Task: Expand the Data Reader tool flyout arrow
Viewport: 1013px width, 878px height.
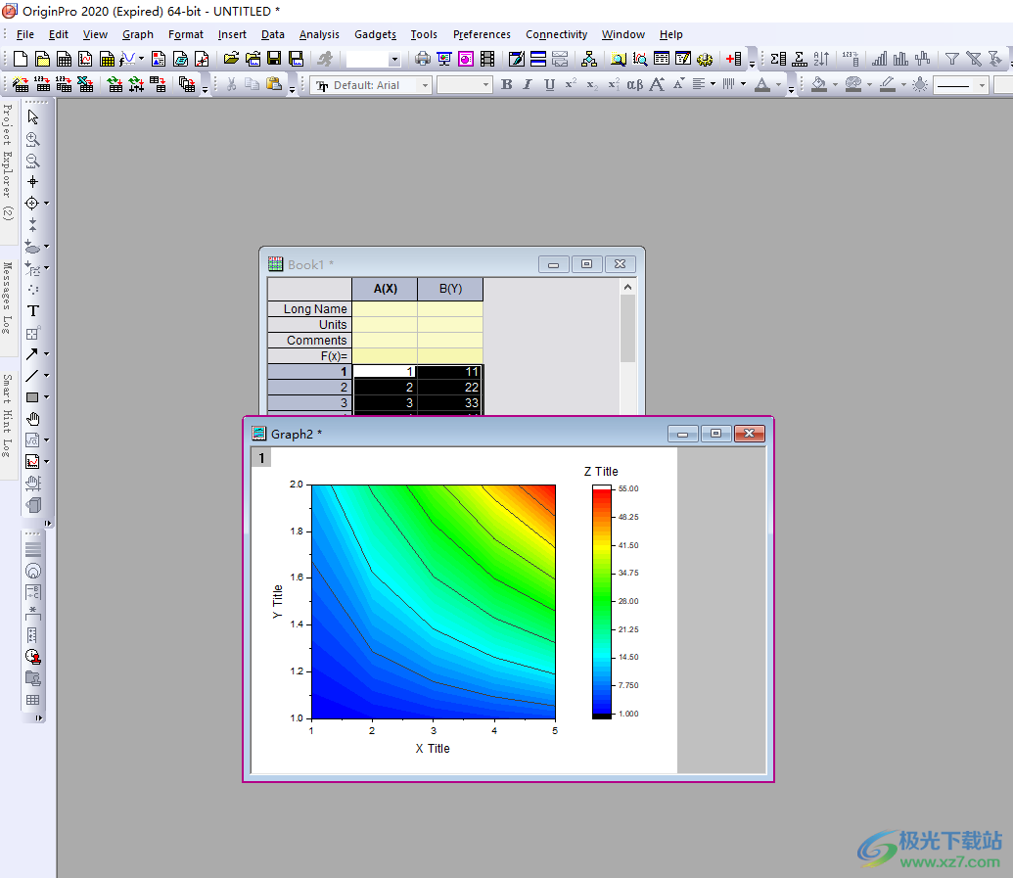Action: [x=47, y=204]
